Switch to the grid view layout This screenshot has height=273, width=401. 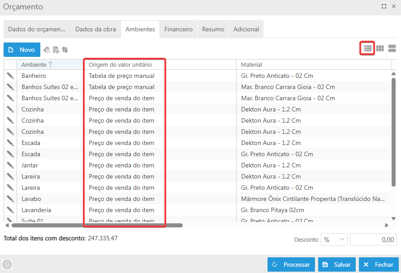380,48
